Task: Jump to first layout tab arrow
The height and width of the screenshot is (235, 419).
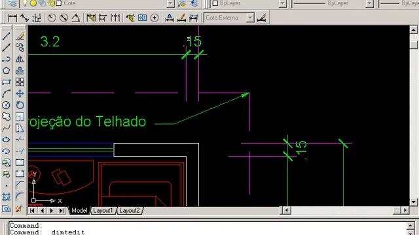Action: coord(32,210)
